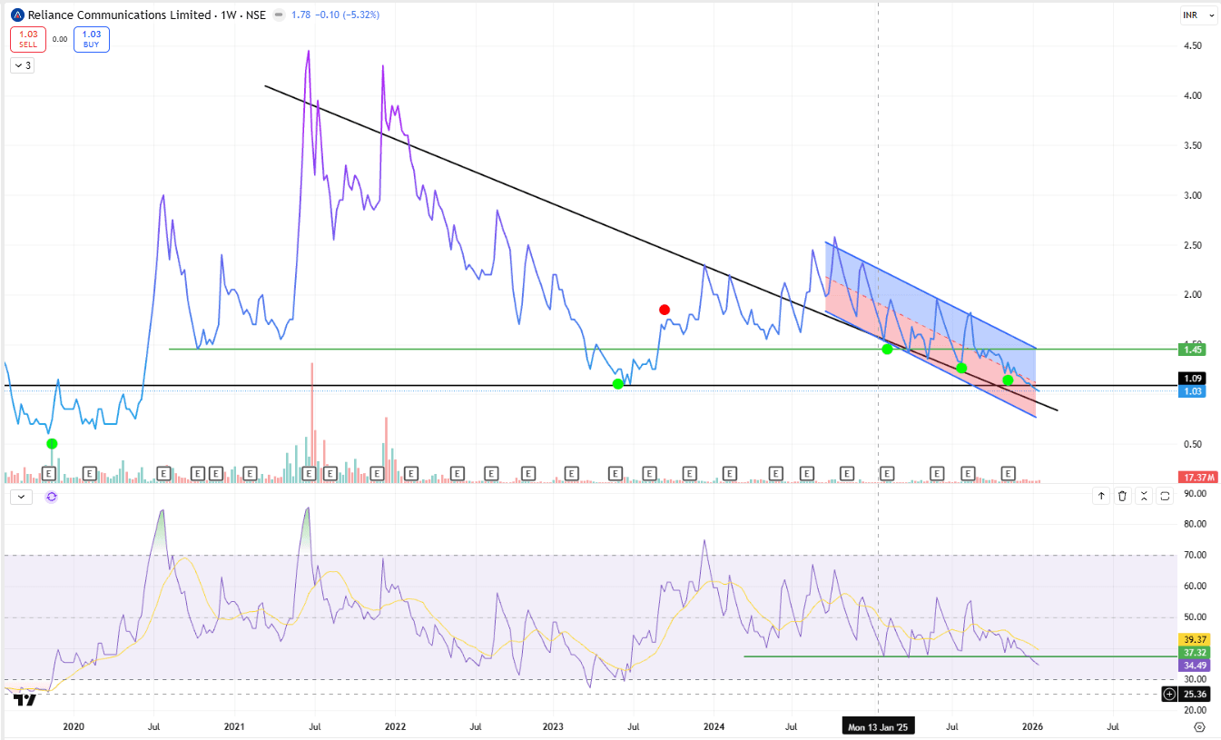Click the last earnings E marker in late 2025
Image resolution: width=1221 pixels, height=740 pixels.
[x=1007, y=473]
